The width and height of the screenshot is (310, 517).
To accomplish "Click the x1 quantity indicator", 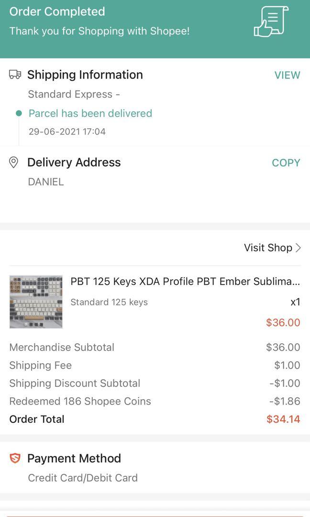I will [296, 302].
